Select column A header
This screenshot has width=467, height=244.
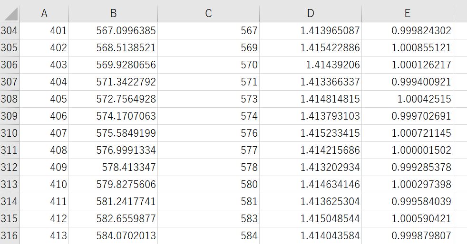pos(44,13)
